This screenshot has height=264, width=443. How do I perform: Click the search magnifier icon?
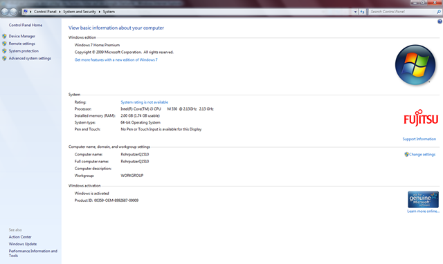point(438,12)
